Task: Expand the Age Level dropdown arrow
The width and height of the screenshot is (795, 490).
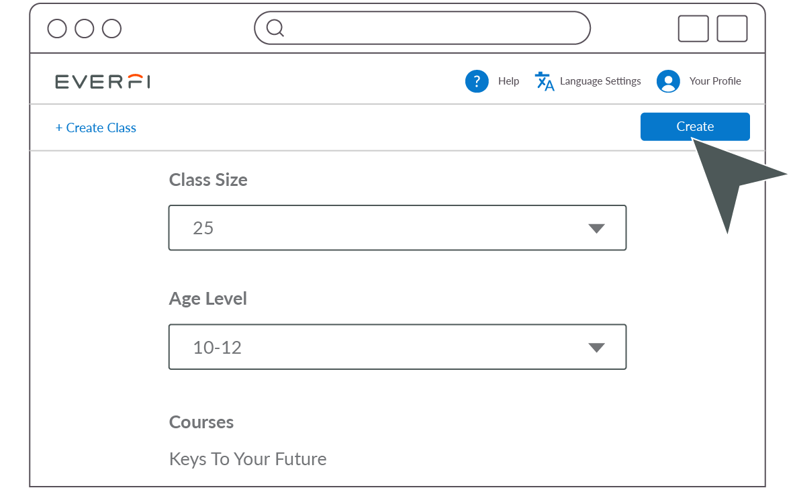Action: click(x=596, y=348)
